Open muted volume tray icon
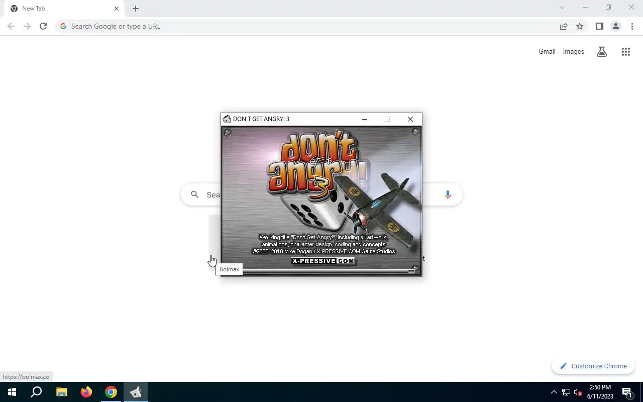 [578, 392]
